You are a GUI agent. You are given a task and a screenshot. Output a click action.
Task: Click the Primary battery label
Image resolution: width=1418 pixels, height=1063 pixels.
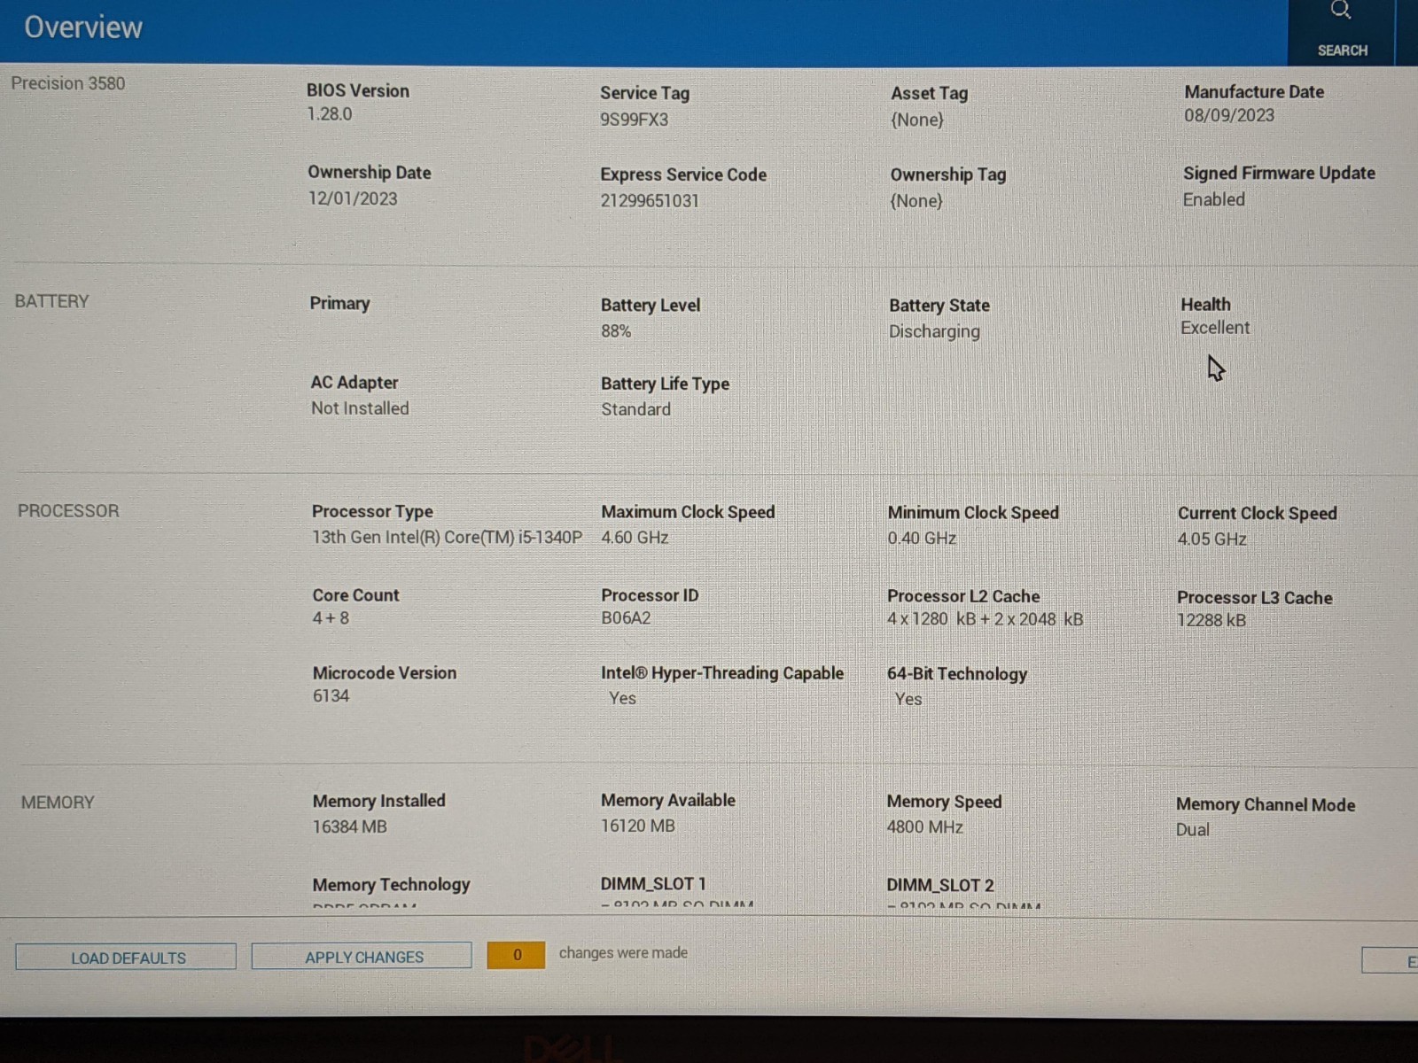[339, 303]
